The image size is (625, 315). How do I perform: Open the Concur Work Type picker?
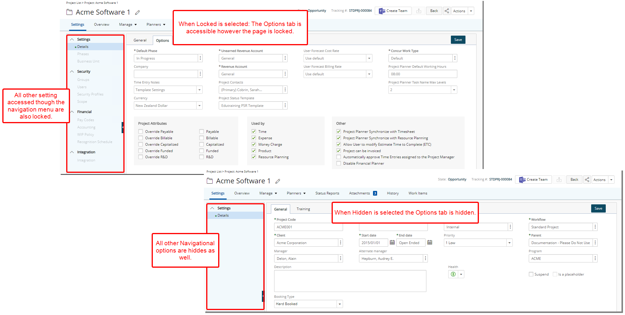click(x=455, y=58)
